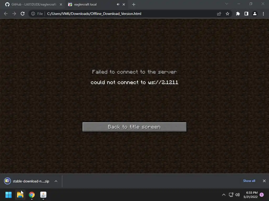Close the downloads bar
Viewport: 269px width, 201px height.
point(264,181)
